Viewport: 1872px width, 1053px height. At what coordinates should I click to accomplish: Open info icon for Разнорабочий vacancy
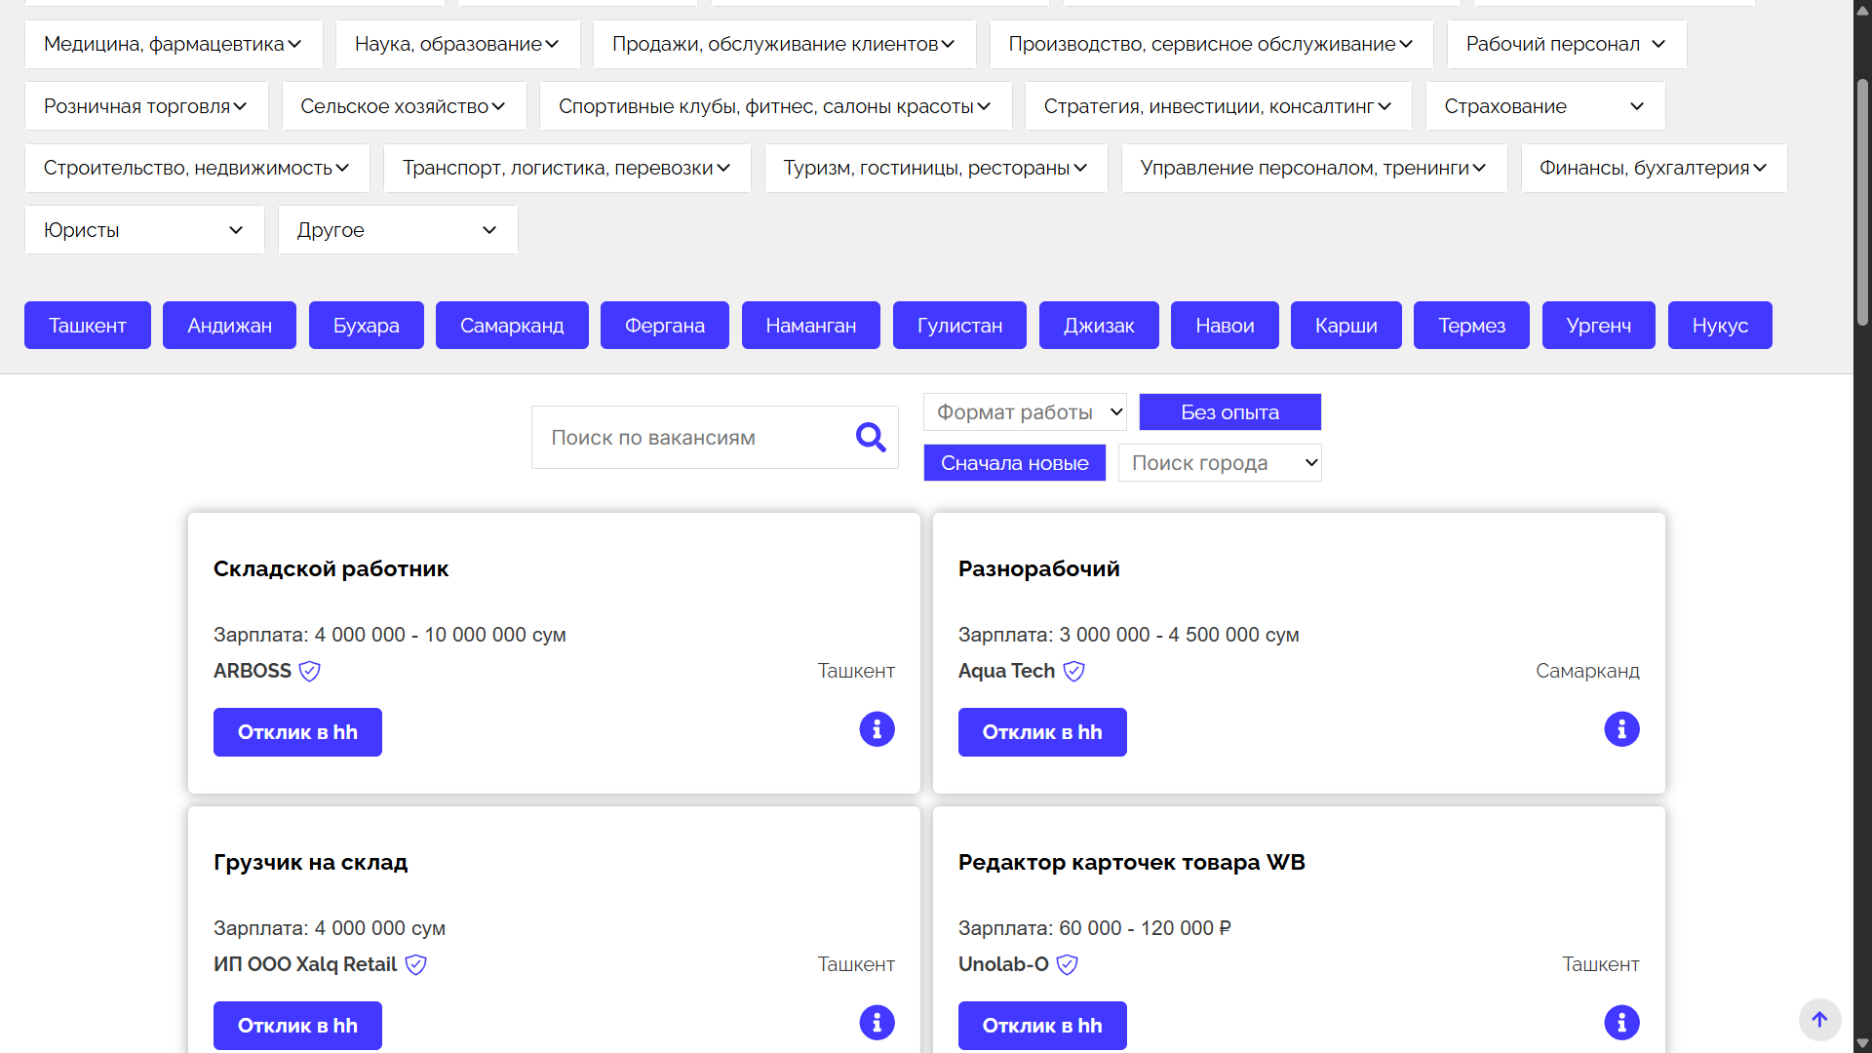coord(1621,729)
